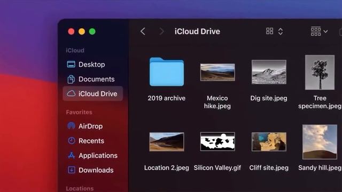Switch view using the icon grid button
The image size is (342, 192).
coord(269,31)
